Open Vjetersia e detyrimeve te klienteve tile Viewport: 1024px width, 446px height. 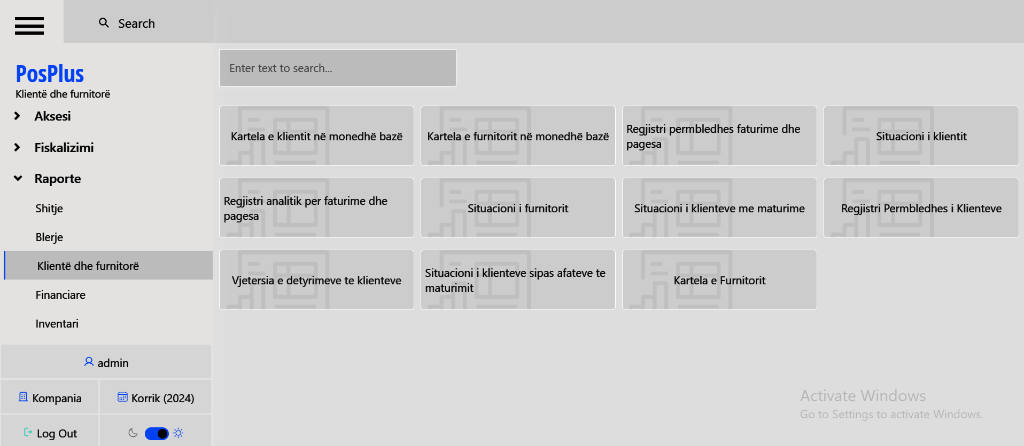316,280
